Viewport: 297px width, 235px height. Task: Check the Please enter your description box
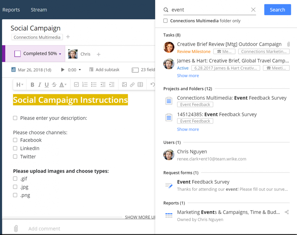pos(15,118)
